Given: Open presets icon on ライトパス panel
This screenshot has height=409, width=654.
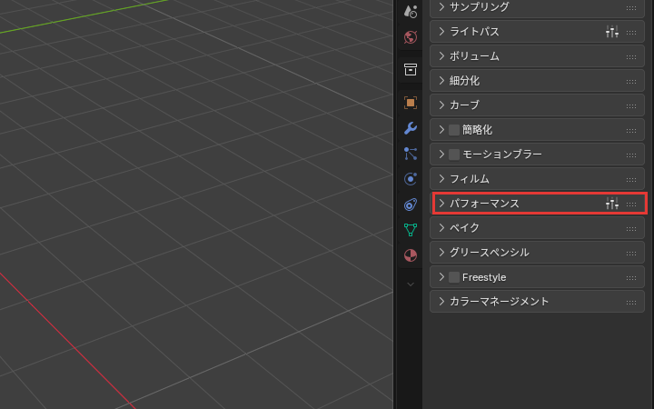Looking at the screenshot, I should [x=612, y=32].
